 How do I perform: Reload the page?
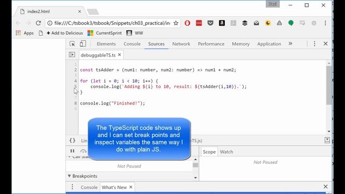(38, 23)
